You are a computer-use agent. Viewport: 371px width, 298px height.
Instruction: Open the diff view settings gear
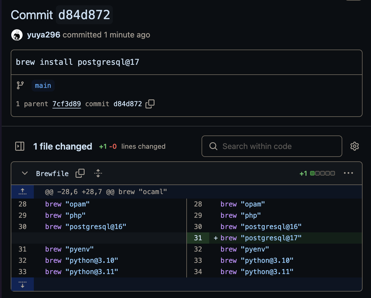click(355, 146)
